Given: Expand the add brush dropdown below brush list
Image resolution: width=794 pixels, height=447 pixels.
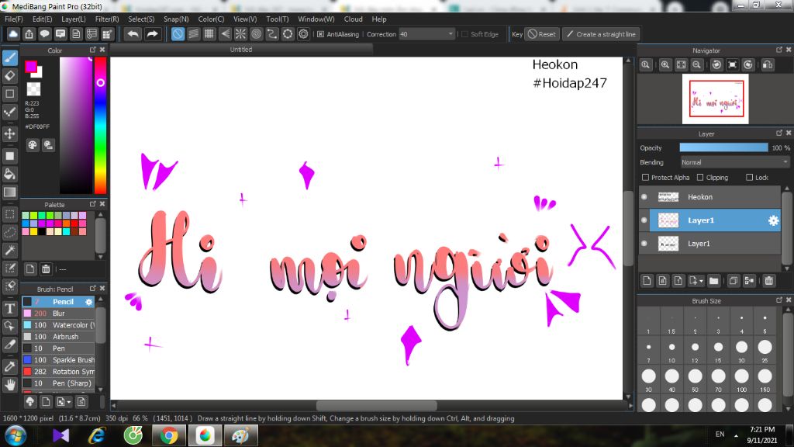Looking at the screenshot, I should click(69, 402).
